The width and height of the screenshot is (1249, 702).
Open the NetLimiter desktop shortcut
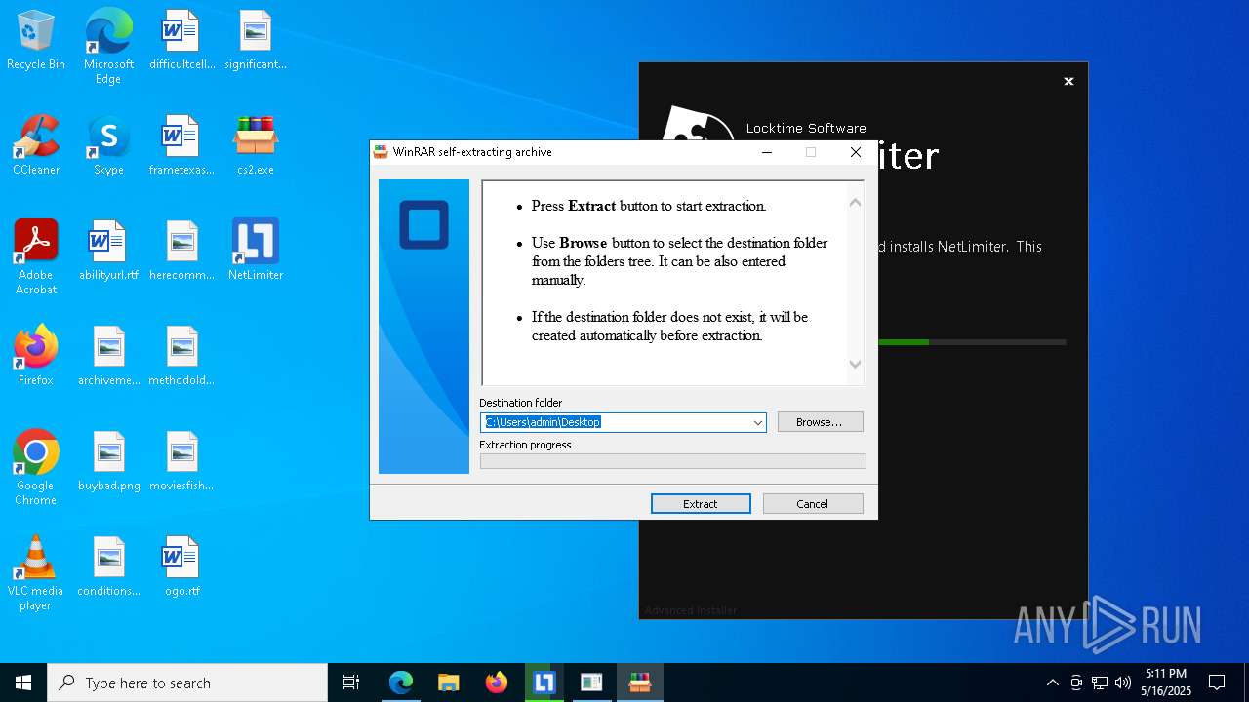(x=256, y=252)
